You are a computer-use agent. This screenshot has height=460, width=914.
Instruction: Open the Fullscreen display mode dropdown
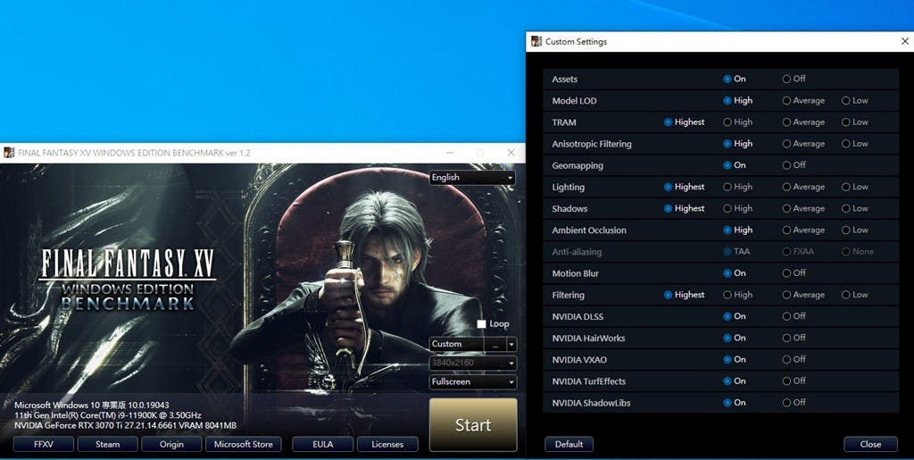tap(473, 381)
